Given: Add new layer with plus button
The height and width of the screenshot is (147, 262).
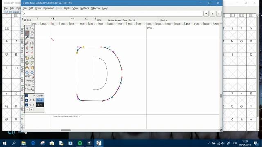Looking at the screenshot, I should (x=31, y=109).
